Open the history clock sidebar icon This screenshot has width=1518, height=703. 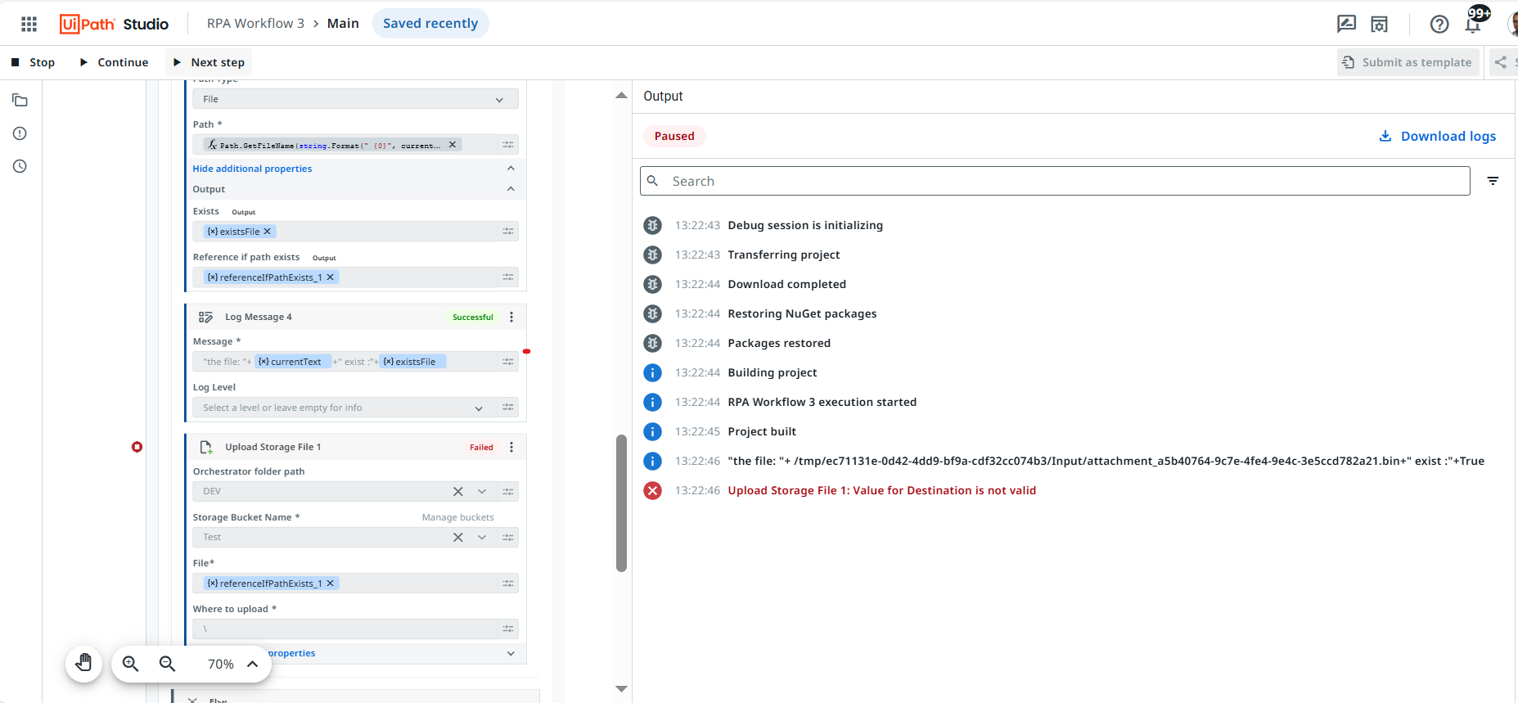tap(20, 166)
